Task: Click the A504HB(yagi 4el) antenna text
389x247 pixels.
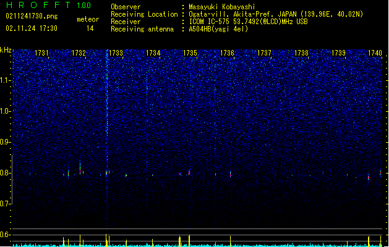Action: point(218,29)
